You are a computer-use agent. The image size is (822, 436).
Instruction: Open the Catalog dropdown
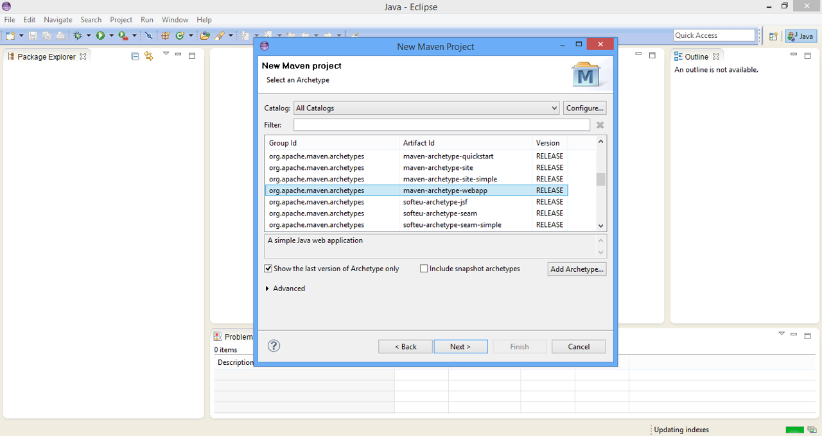tap(555, 108)
